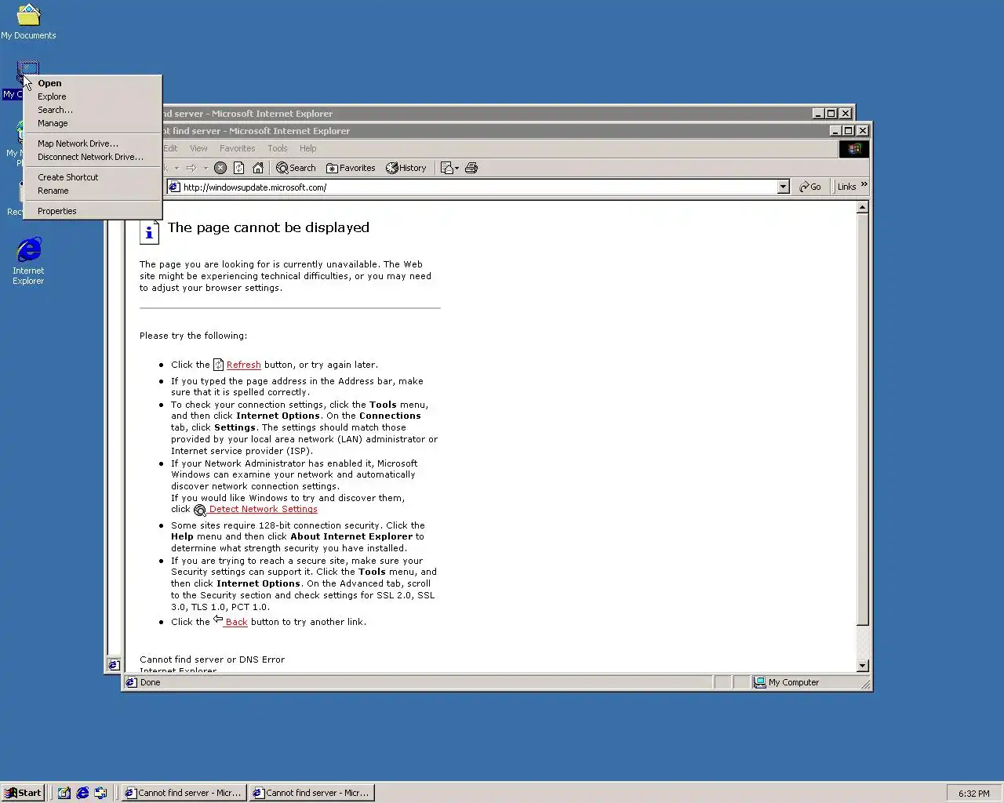
Task: Click the Start button on taskbar
Action: tap(23, 793)
